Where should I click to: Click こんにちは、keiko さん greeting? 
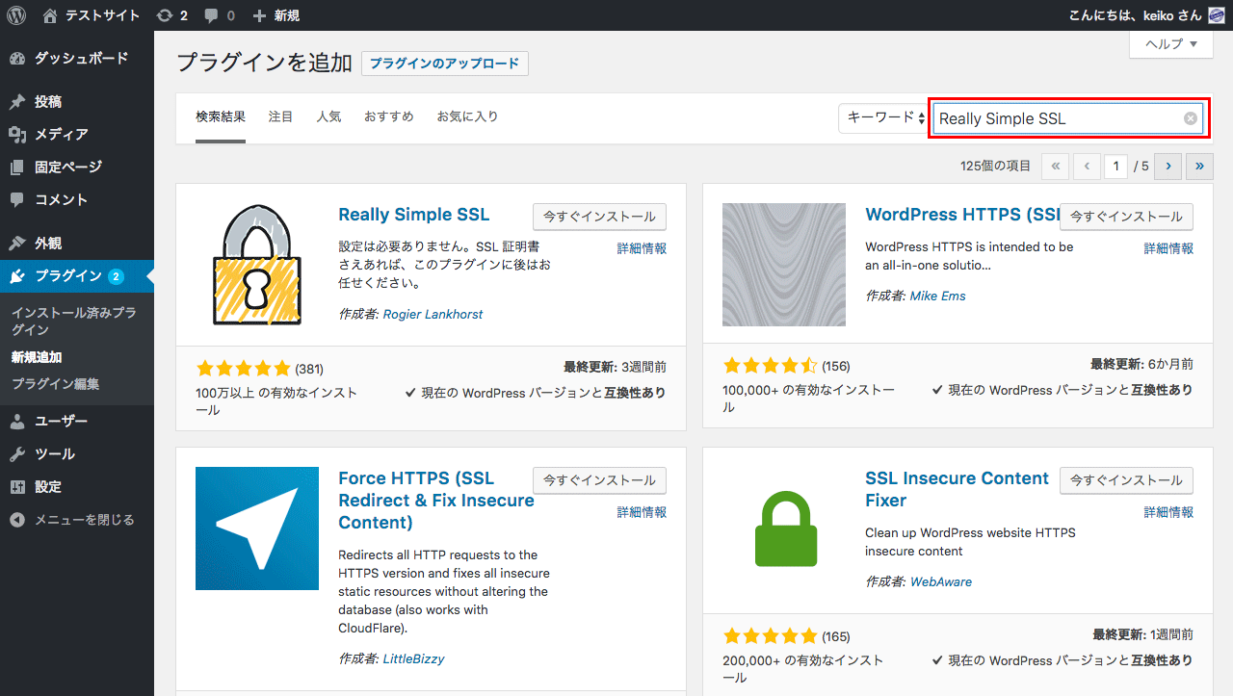pos(1135,15)
